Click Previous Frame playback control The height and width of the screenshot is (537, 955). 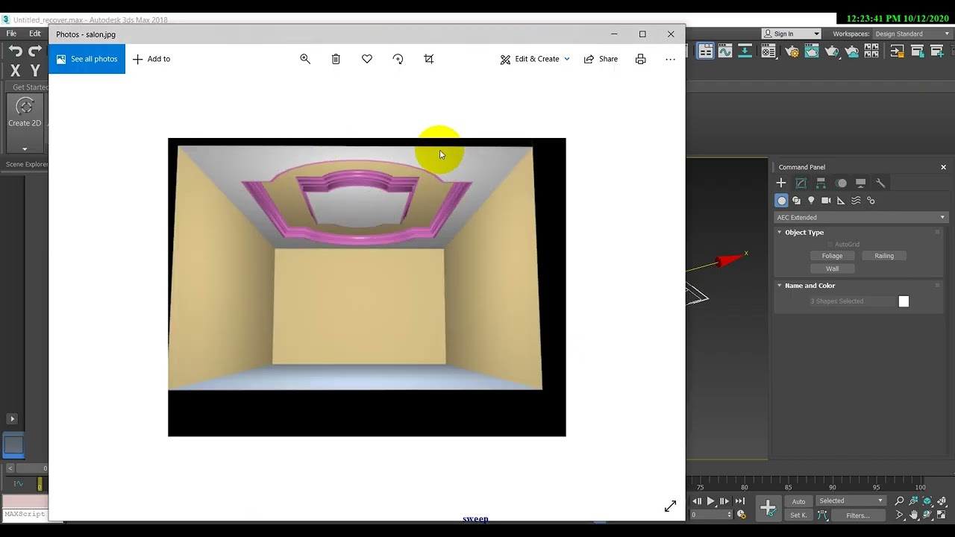pos(698,501)
